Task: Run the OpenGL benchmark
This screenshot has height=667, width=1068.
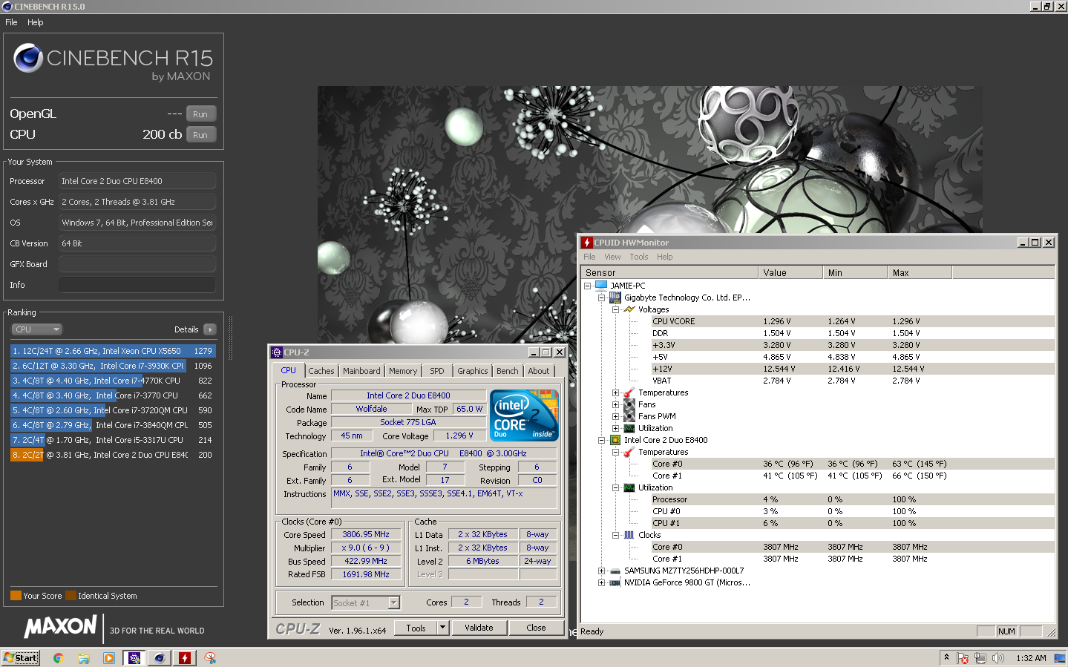Action: point(200,114)
